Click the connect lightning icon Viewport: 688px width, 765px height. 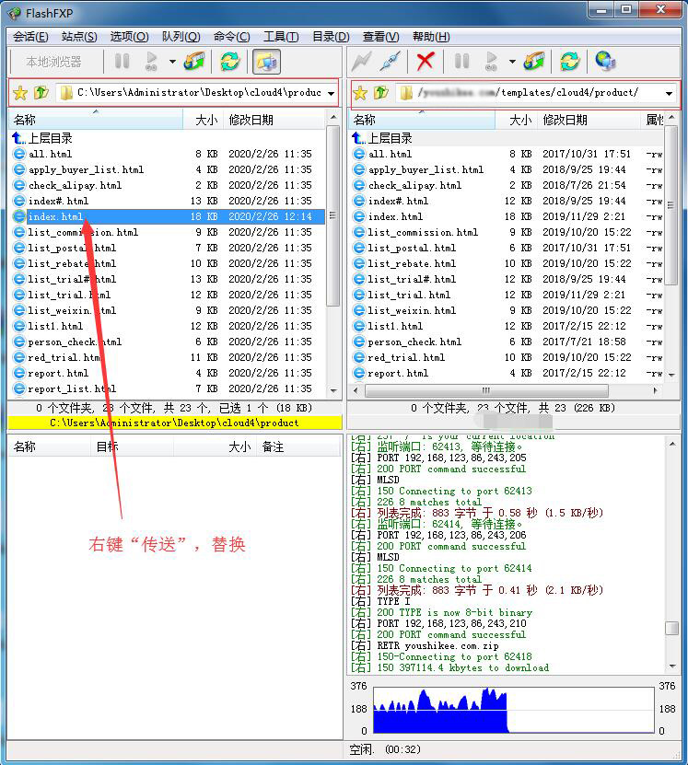[x=362, y=62]
